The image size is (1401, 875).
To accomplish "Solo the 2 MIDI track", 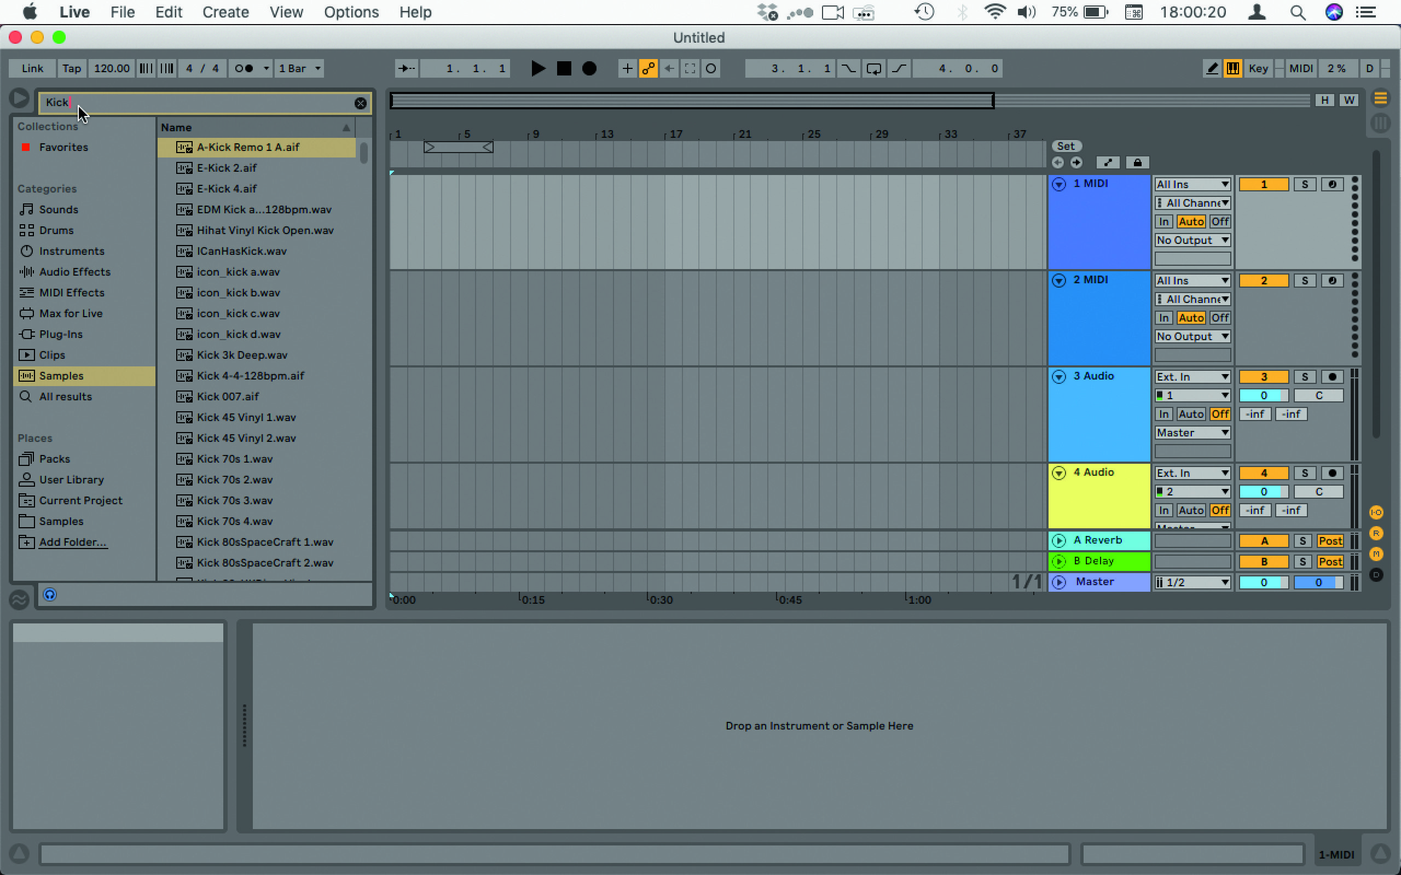I will [x=1305, y=281].
